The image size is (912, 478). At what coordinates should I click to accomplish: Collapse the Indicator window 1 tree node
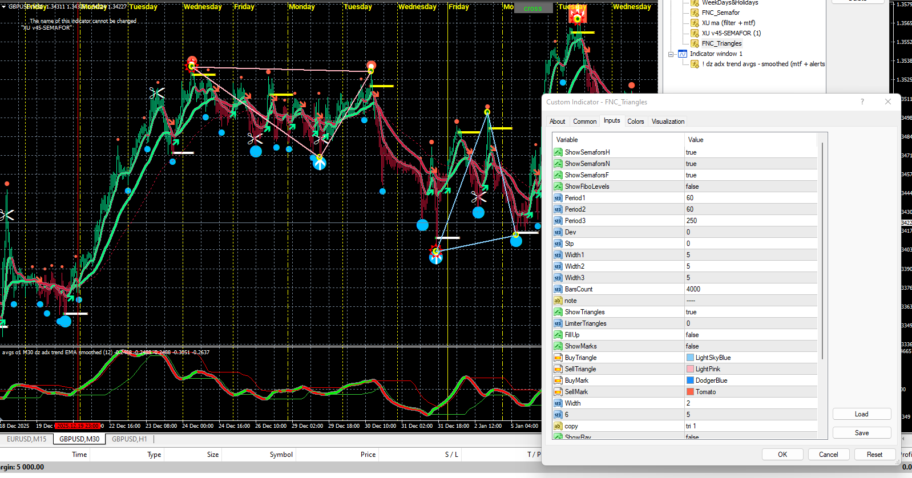click(671, 54)
